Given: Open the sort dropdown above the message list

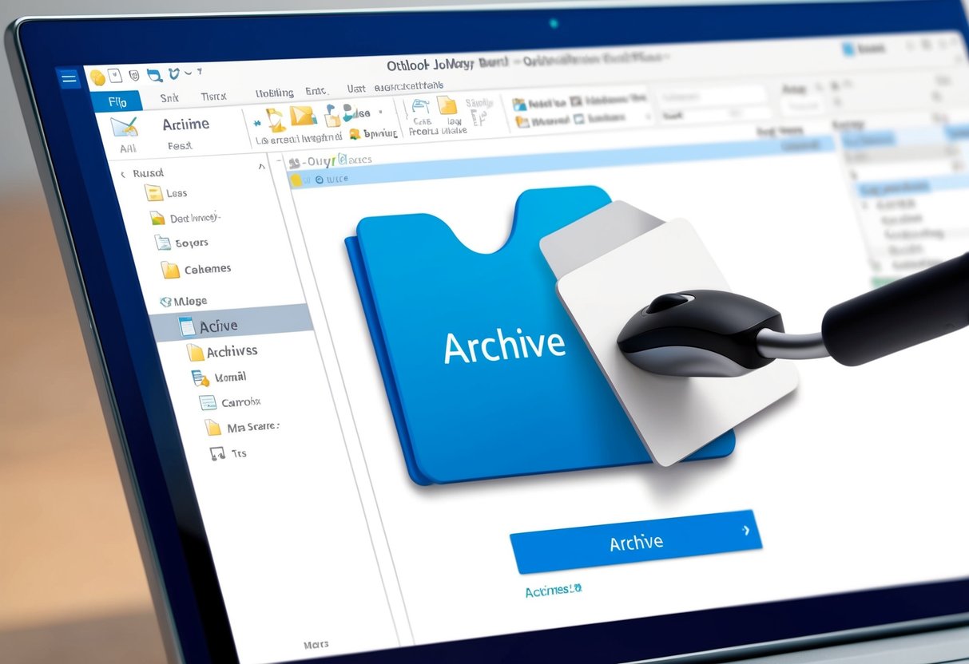Looking at the screenshot, I should (x=336, y=159).
